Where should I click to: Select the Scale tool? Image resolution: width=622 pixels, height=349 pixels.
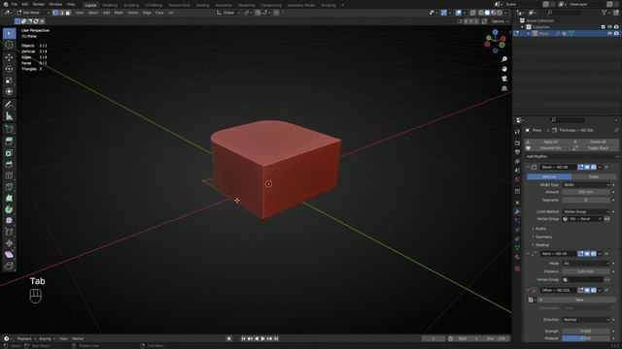click(x=9, y=80)
